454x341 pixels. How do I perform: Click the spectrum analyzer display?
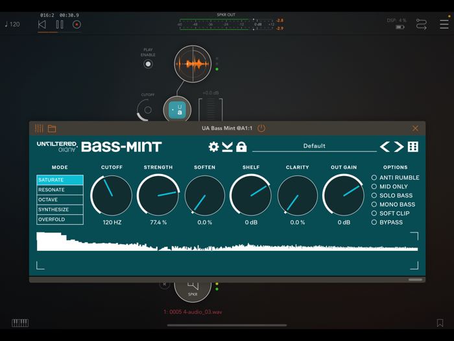[227, 251]
